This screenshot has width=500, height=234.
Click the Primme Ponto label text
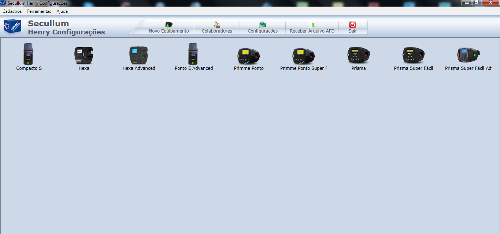(249, 68)
